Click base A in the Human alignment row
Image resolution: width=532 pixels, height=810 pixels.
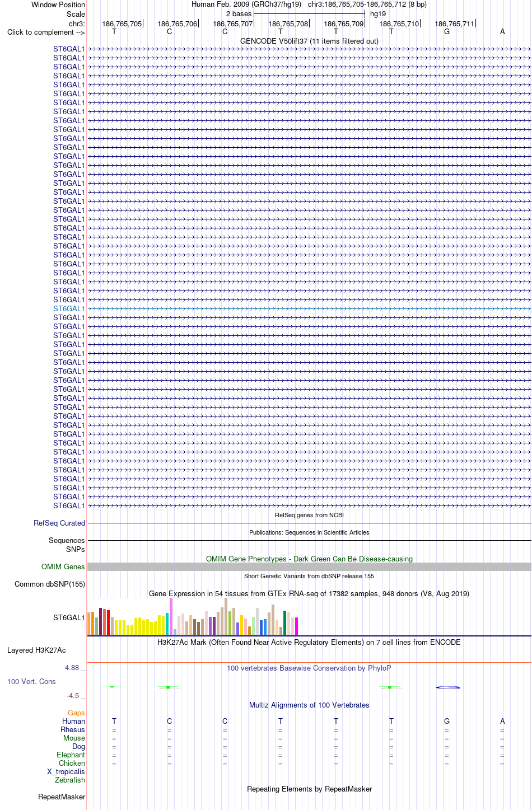502,722
